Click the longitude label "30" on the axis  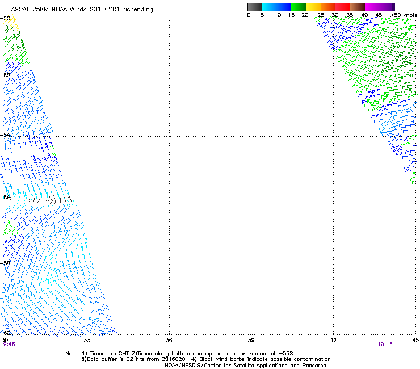coord(5,340)
